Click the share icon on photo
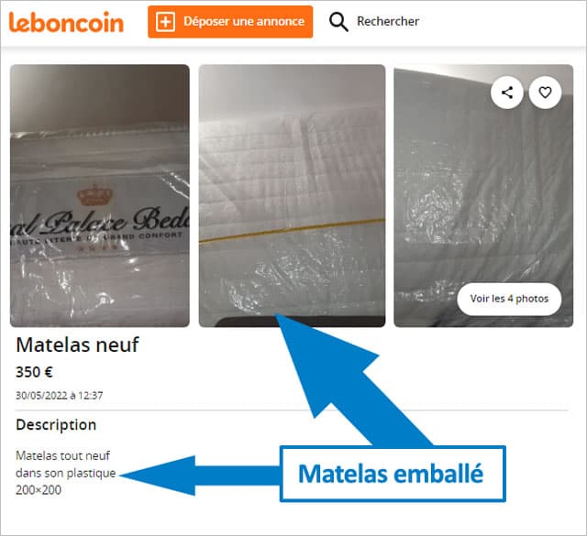 coord(507,93)
